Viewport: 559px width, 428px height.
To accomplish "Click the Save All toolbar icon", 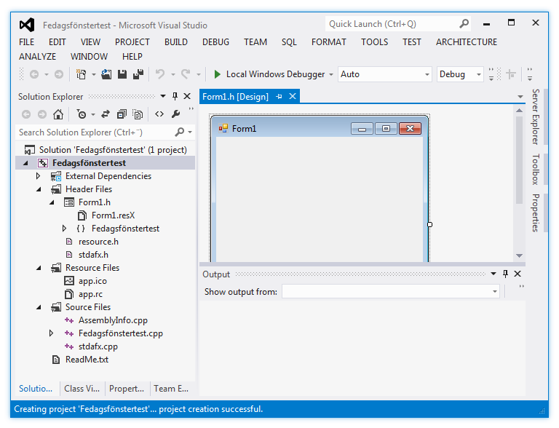I will [x=138, y=74].
